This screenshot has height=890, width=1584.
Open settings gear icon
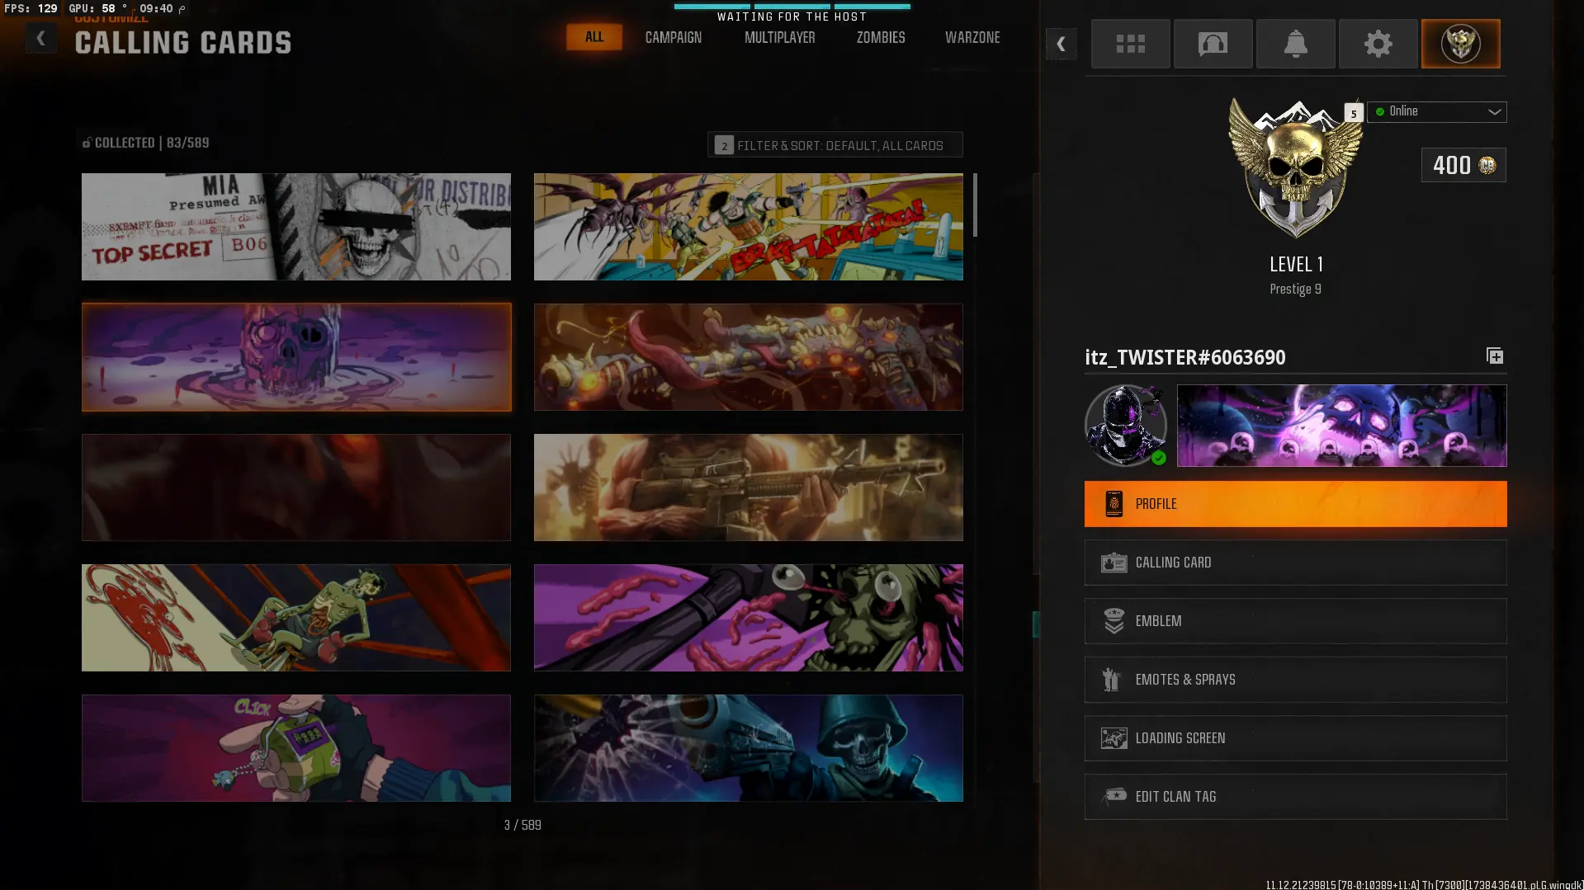(x=1378, y=44)
